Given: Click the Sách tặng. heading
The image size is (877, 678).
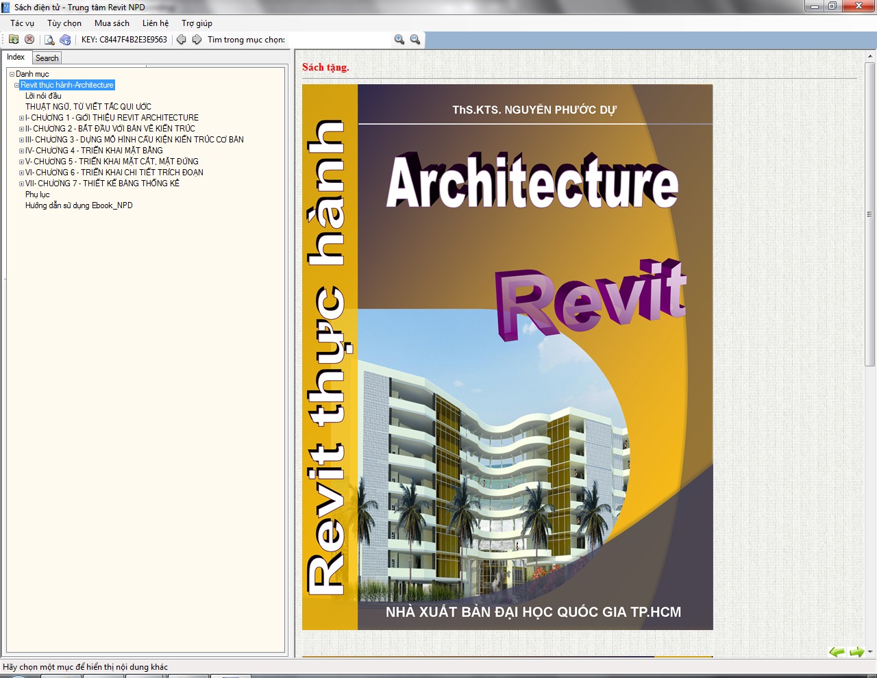Looking at the screenshot, I should 325,67.
